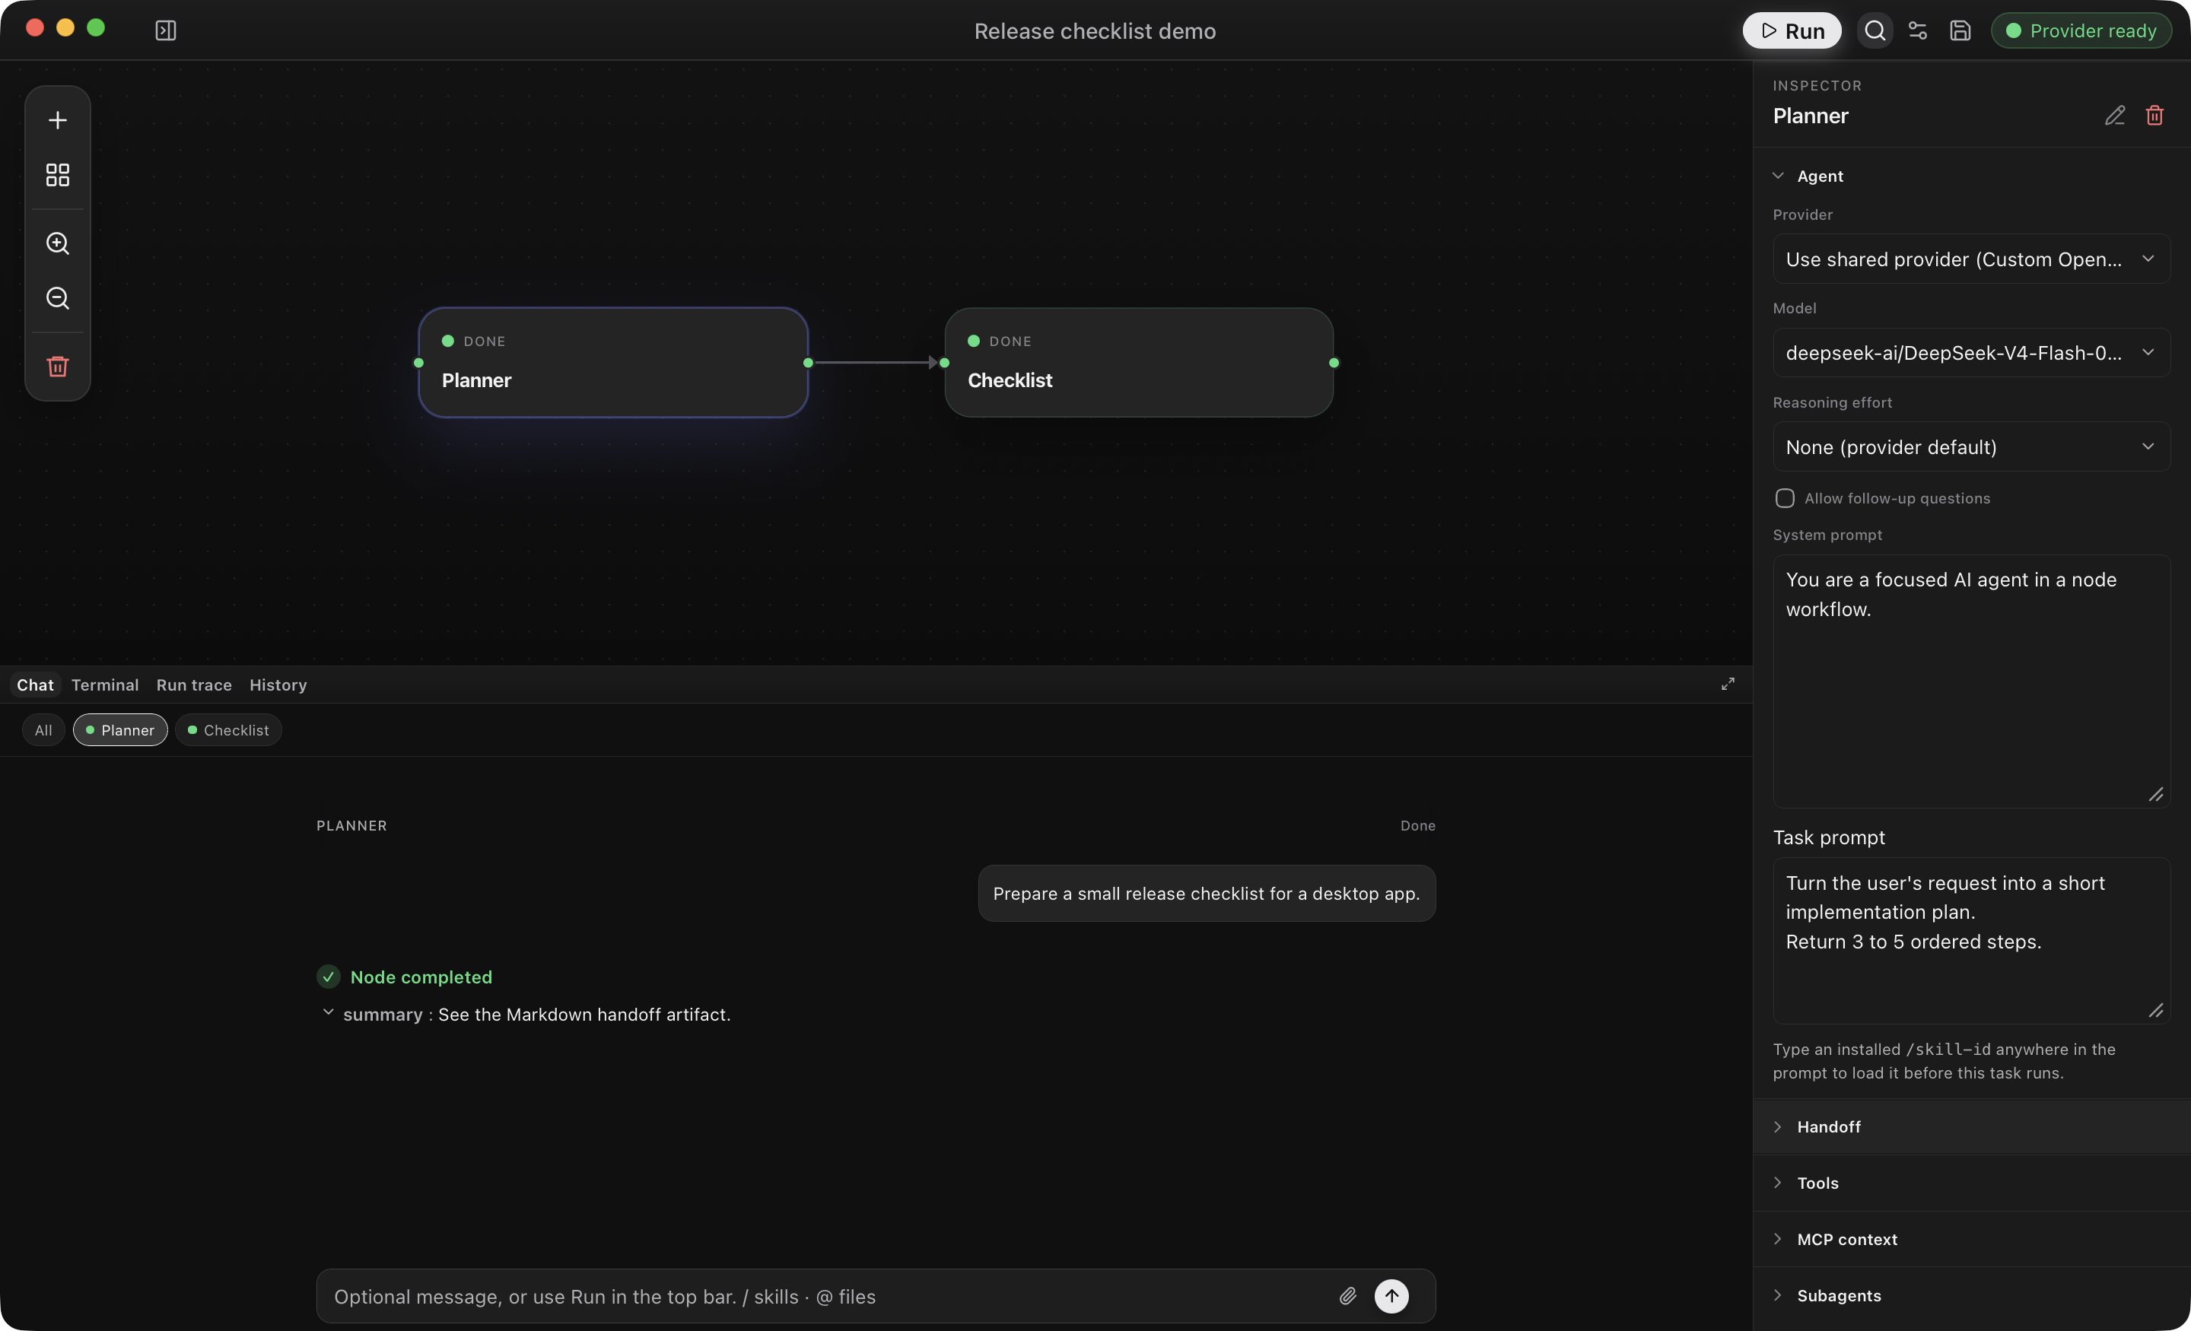Open the settings sliders icon
This screenshot has height=1331, width=2191.
tap(1918, 30)
